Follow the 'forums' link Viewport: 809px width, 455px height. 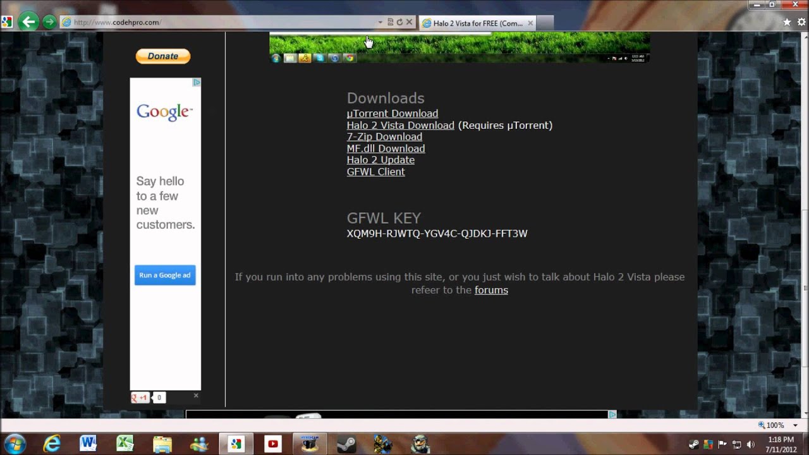(x=491, y=290)
